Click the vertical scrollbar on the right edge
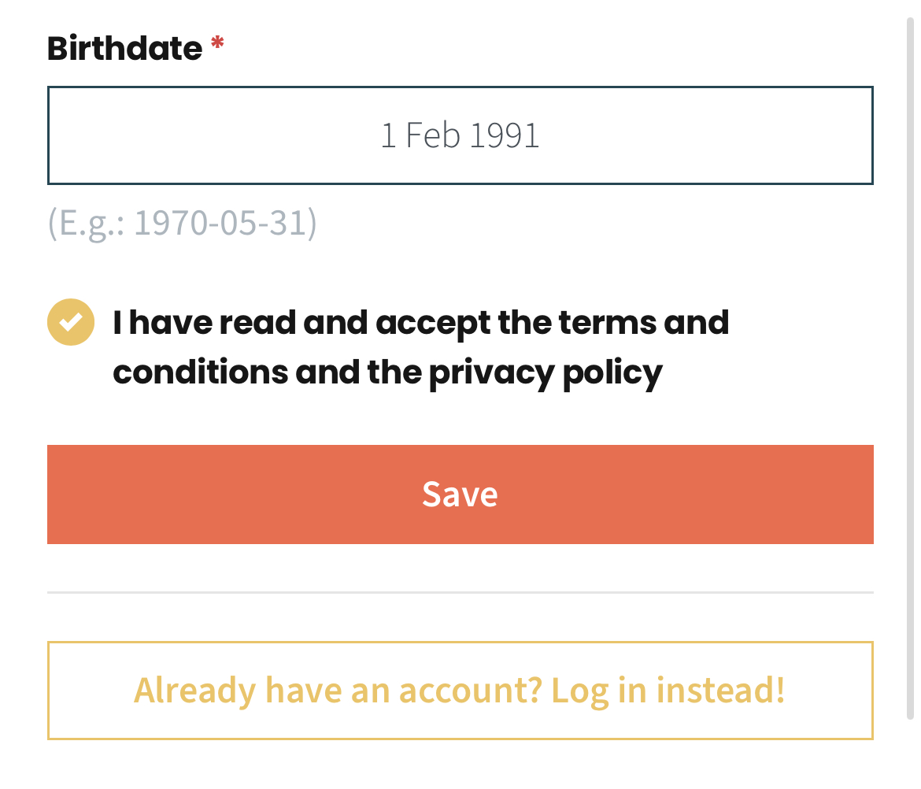921x789 pixels. tap(910, 369)
